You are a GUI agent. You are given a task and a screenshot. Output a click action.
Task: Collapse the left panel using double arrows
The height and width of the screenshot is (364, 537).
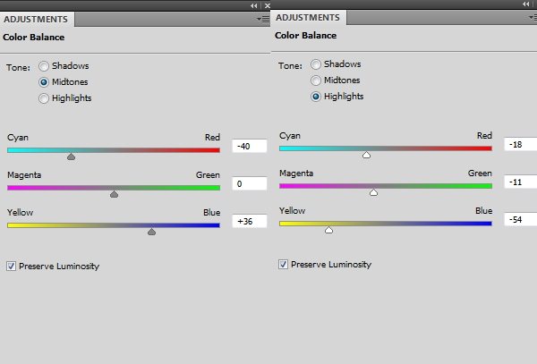[x=253, y=5]
